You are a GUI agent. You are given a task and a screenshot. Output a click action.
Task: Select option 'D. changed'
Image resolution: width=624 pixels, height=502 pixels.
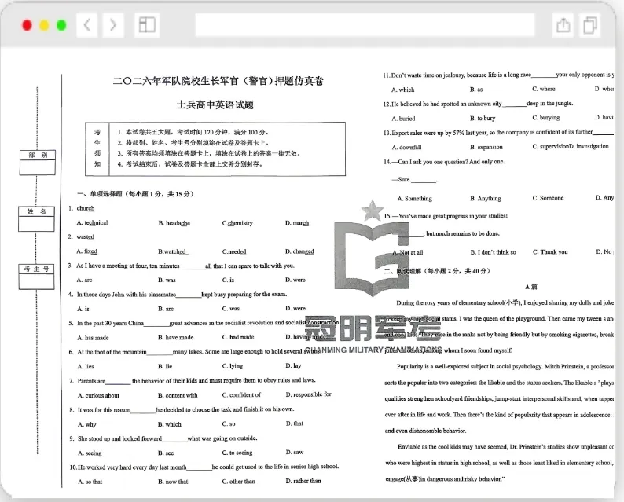(x=299, y=251)
